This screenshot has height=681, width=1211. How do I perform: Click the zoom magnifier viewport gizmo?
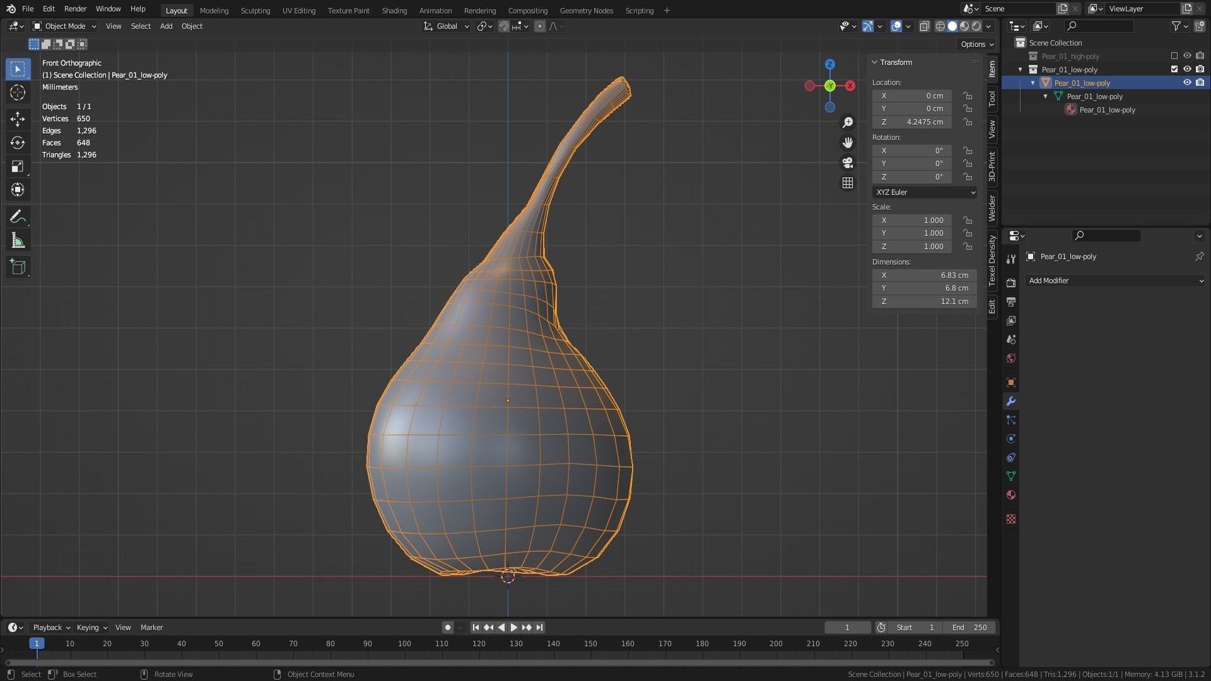[x=848, y=122]
